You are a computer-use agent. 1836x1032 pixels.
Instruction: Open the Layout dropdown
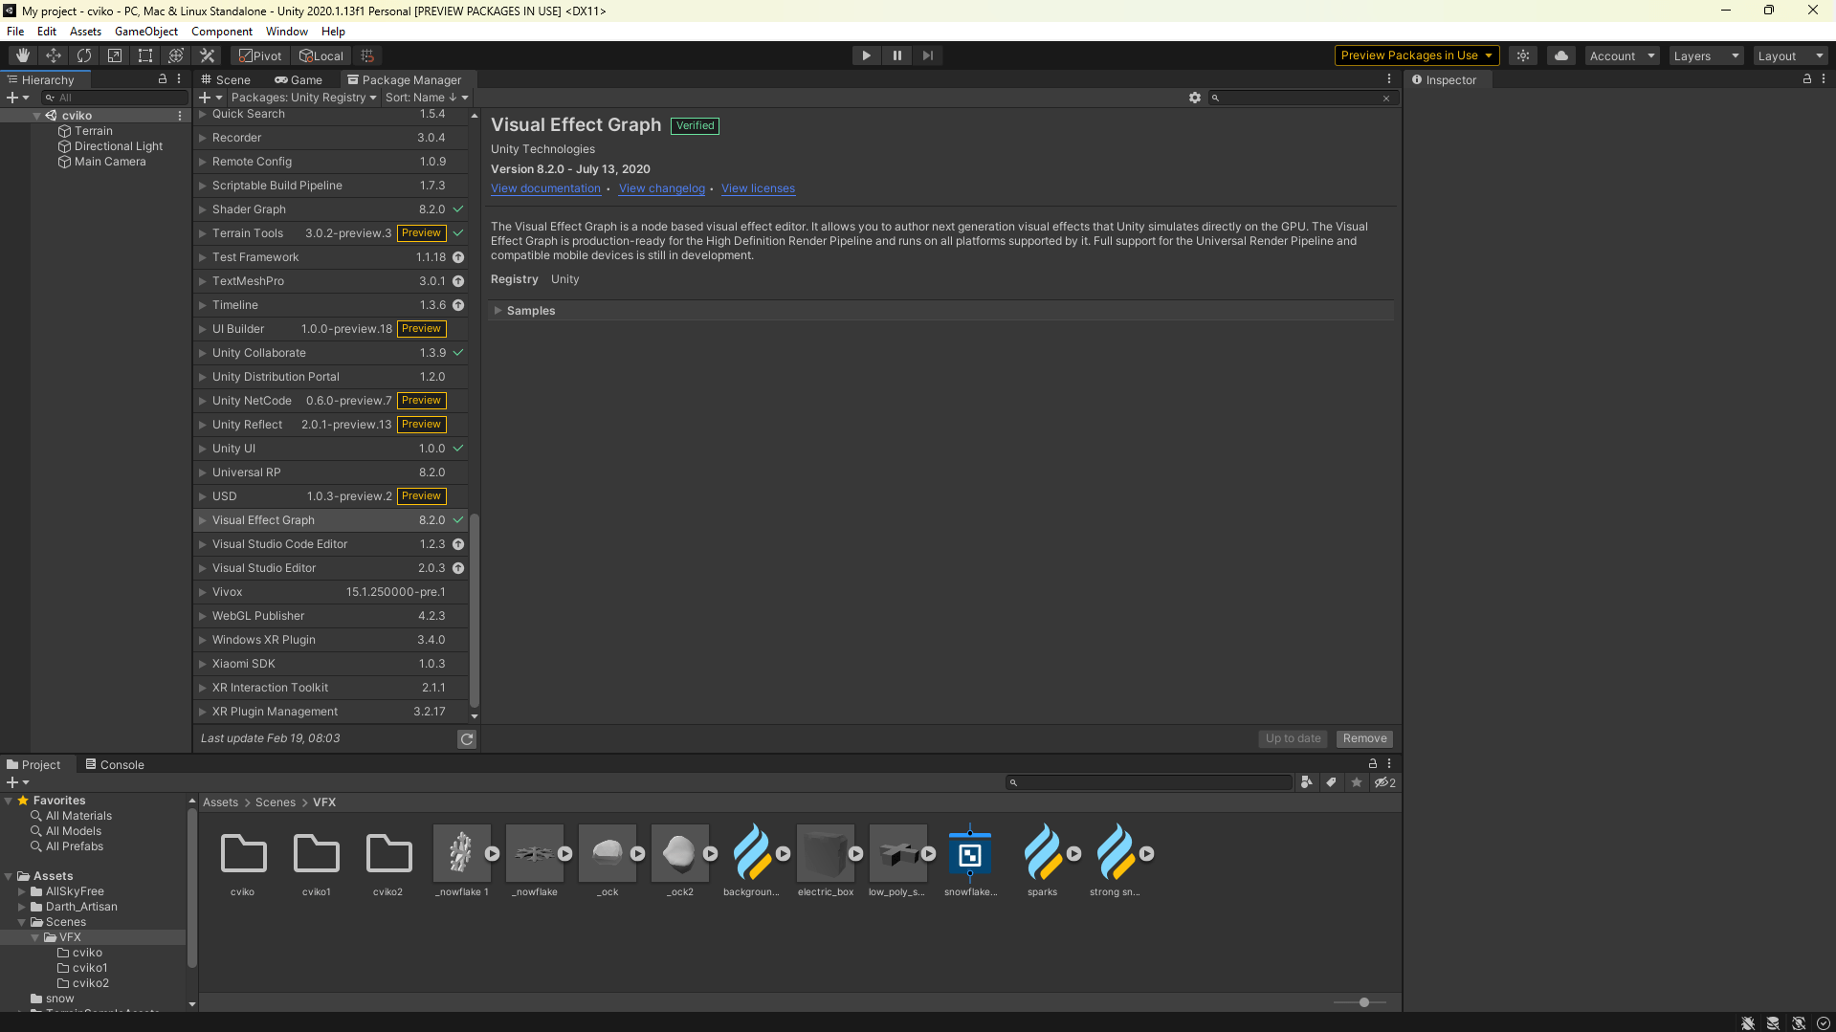coord(1790,55)
